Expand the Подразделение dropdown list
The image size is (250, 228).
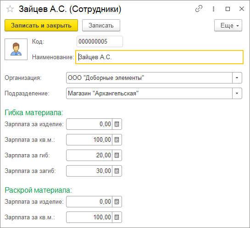click(237, 93)
